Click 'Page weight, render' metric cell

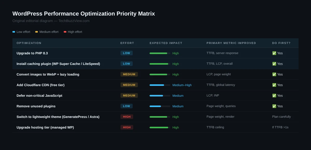click(x=221, y=117)
